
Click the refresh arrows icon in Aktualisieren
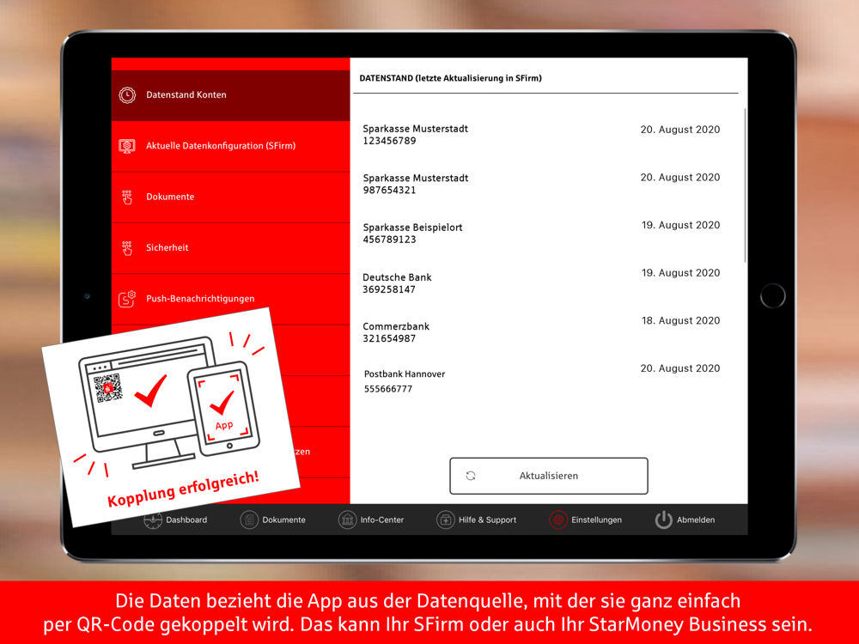click(x=471, y=476)
